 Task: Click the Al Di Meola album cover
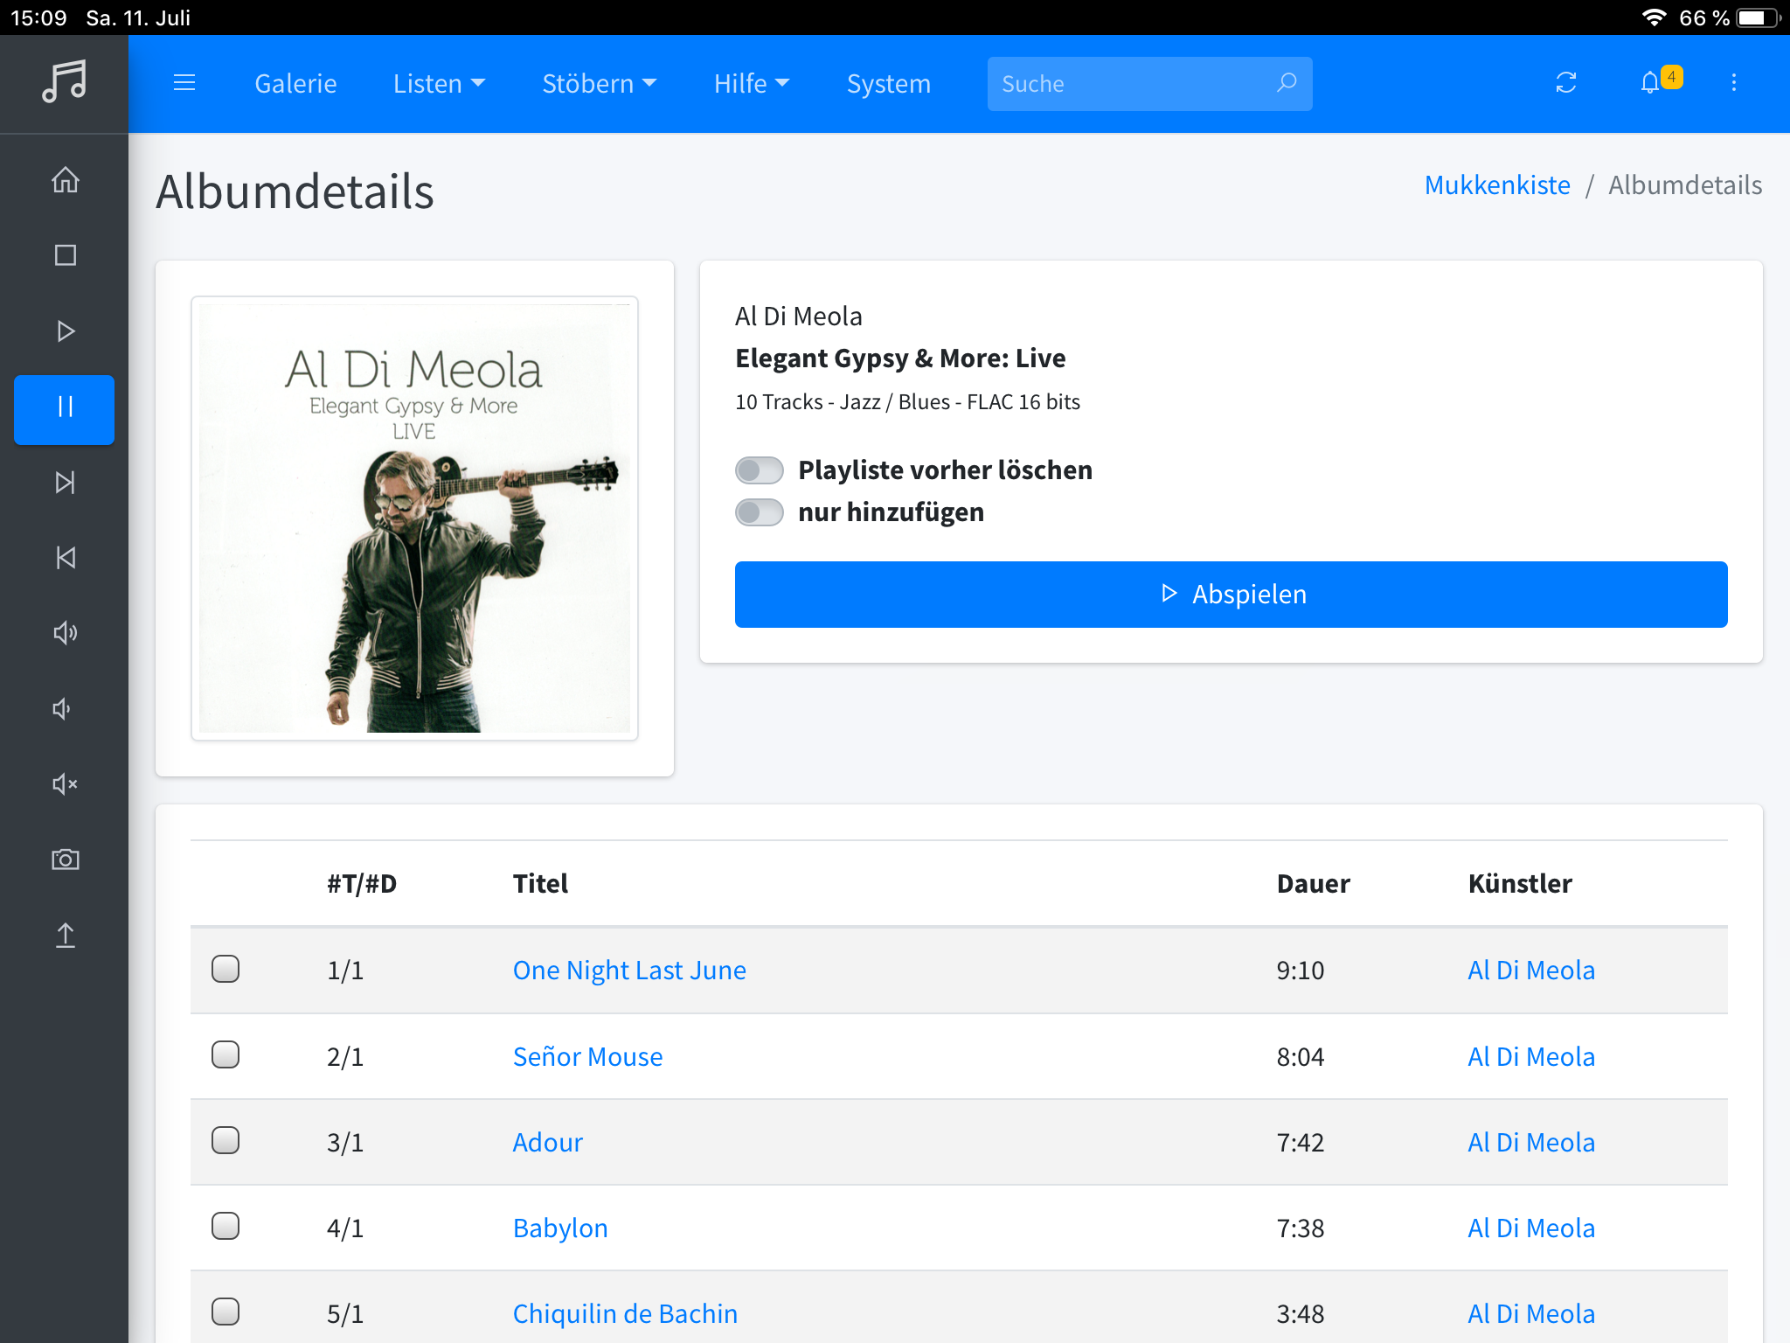[x=414, y=518]
